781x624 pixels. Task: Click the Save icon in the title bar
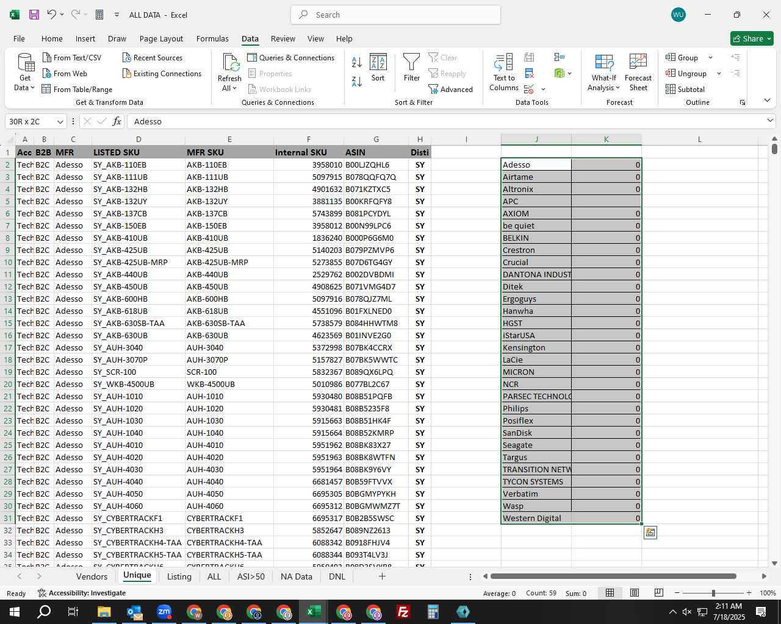tap(34, 15)
